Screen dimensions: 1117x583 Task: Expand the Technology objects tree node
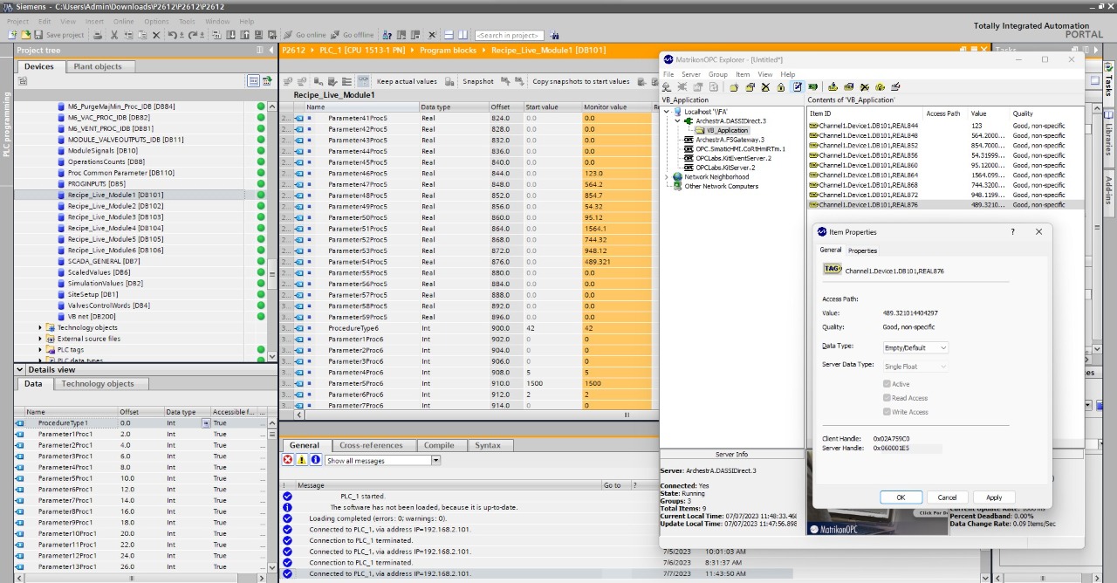tap(40, 328)
